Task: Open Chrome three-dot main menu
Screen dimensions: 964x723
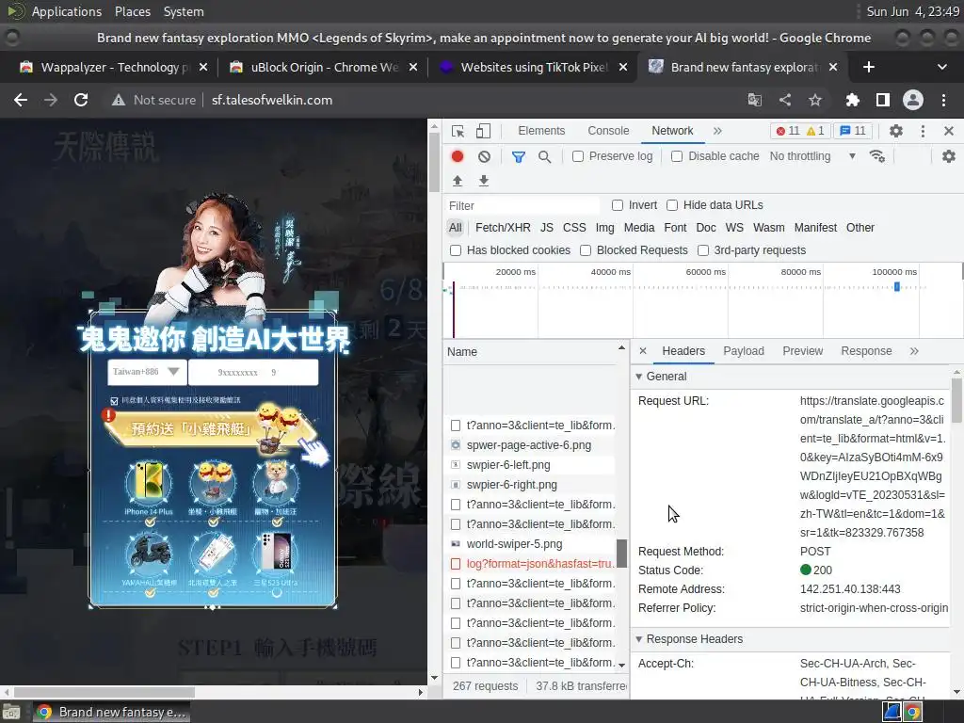Action: click(943, 100)
